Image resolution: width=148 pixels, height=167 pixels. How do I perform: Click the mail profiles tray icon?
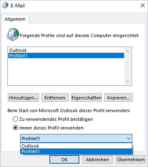[13, 34]
